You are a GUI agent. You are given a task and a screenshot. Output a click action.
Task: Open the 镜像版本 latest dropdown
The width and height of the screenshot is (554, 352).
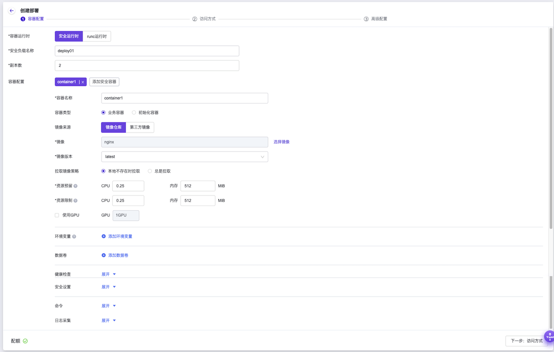tap(184, 157)
